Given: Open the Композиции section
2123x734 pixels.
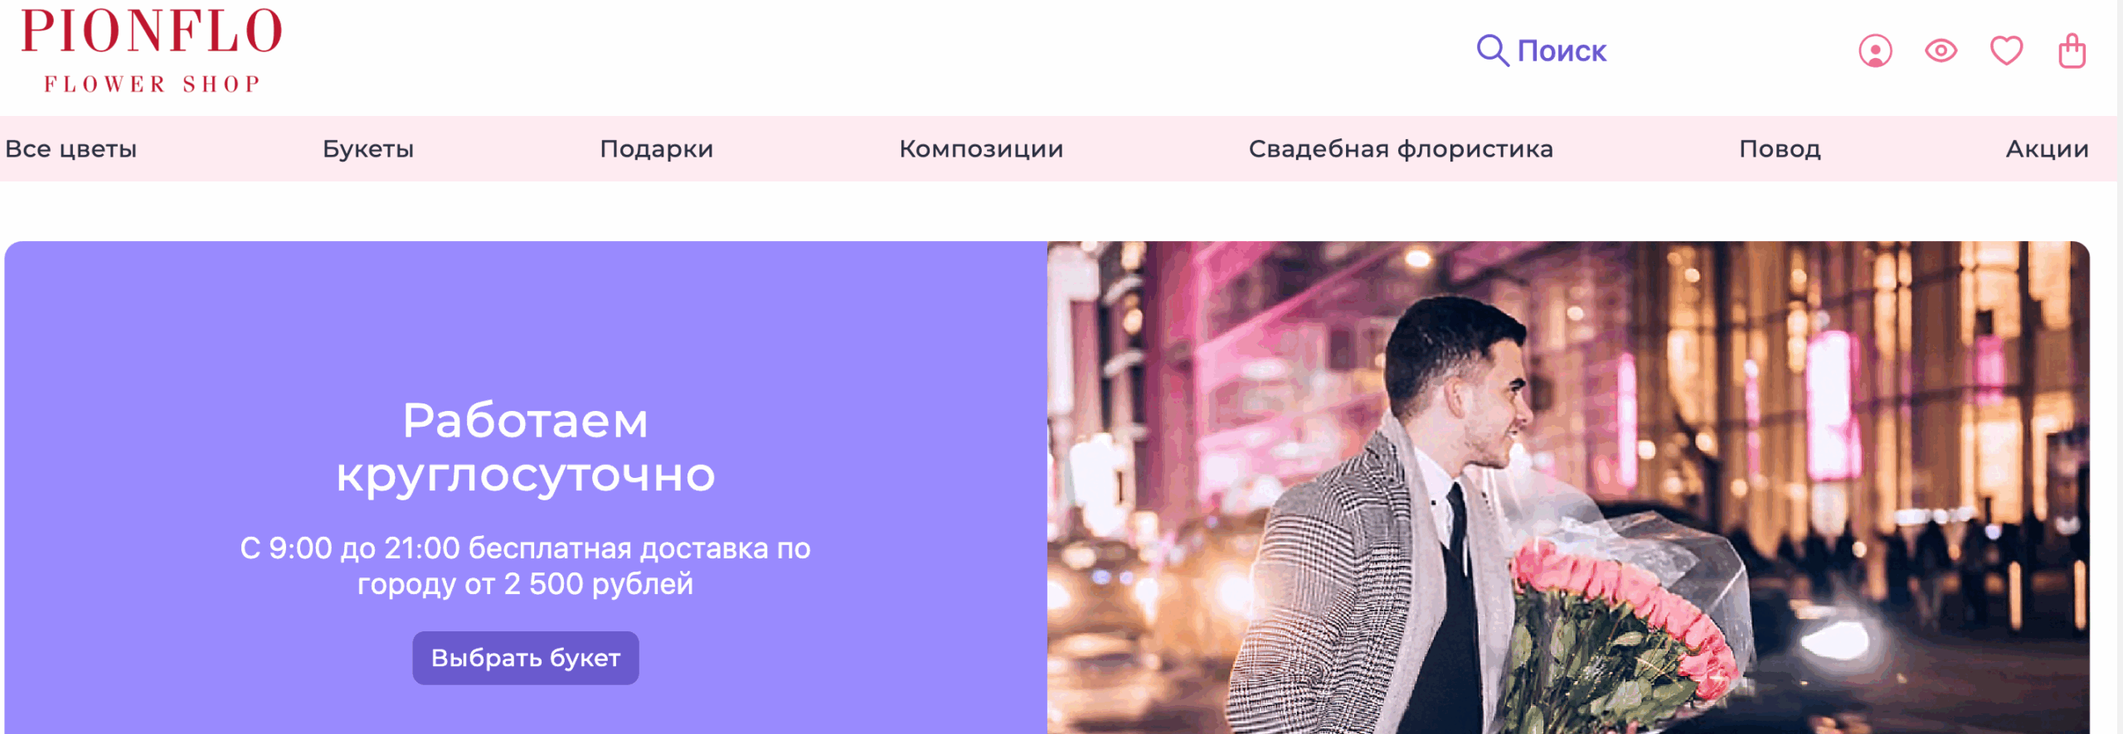Looking at the screenshot, I should (981, 149).
